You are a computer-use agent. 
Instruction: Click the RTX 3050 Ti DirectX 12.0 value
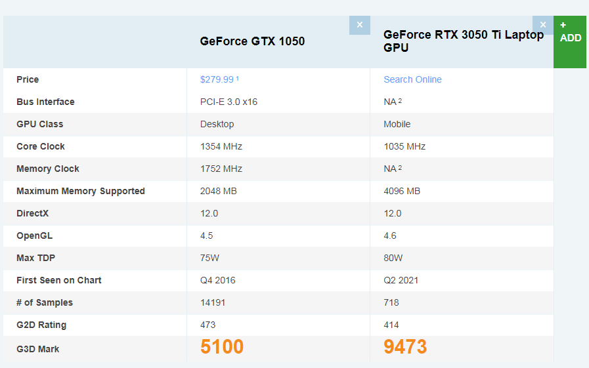(x=393, y=213)
